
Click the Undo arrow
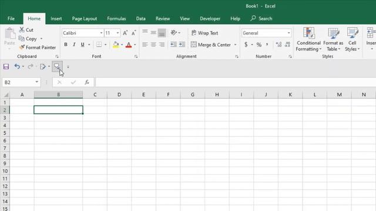click(x=17, y=66)
